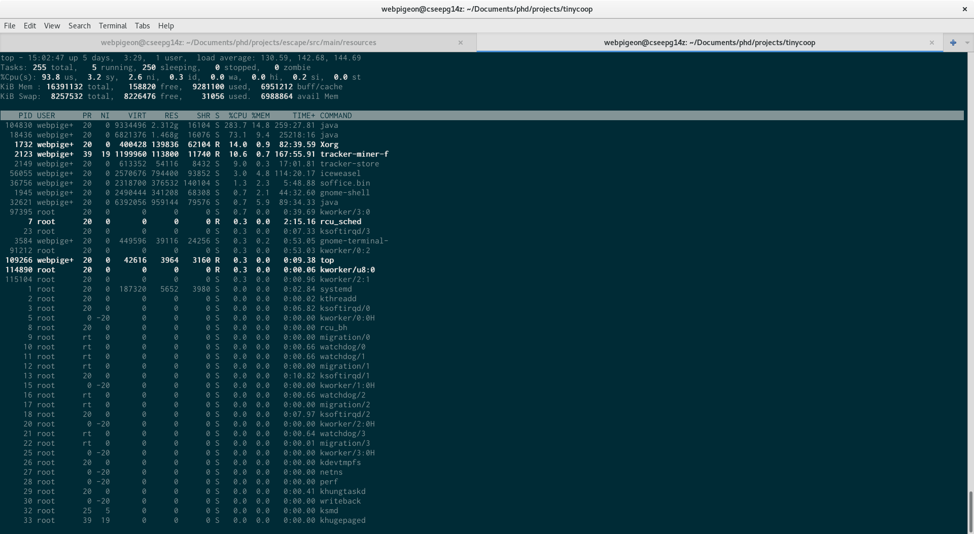Click the rcu_bh process name
974x534 pixels.
333,328
